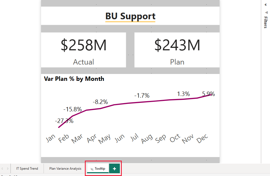Switch to the IT Spend Trend tab
Image resolution: width=270 pixels, height=176 pixels.
[27, 168]
